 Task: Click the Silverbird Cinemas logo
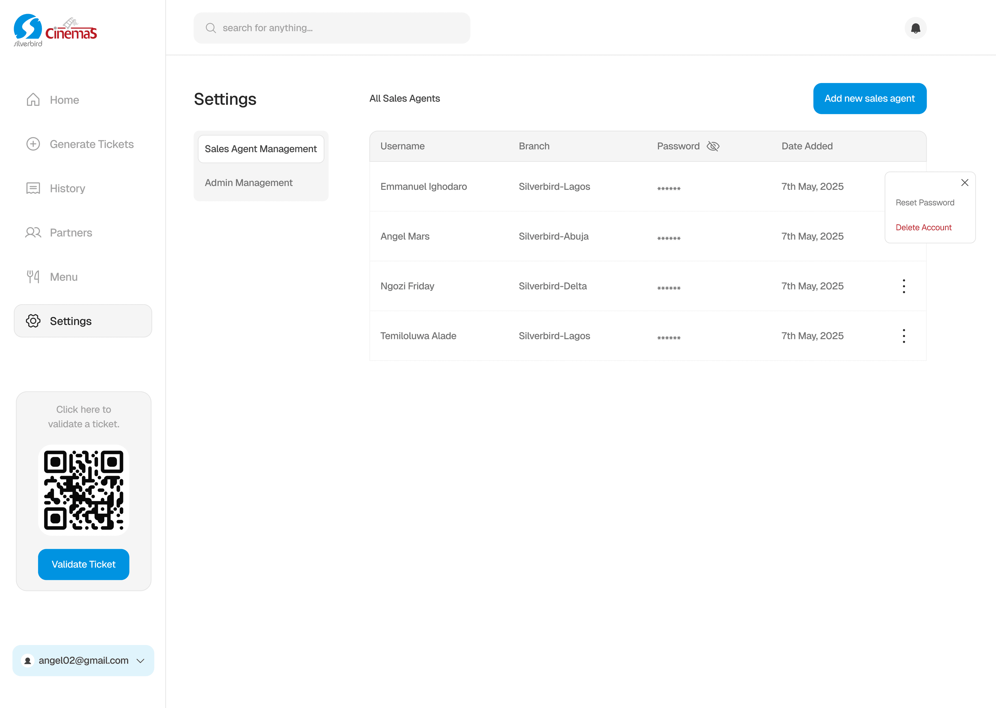56,31
